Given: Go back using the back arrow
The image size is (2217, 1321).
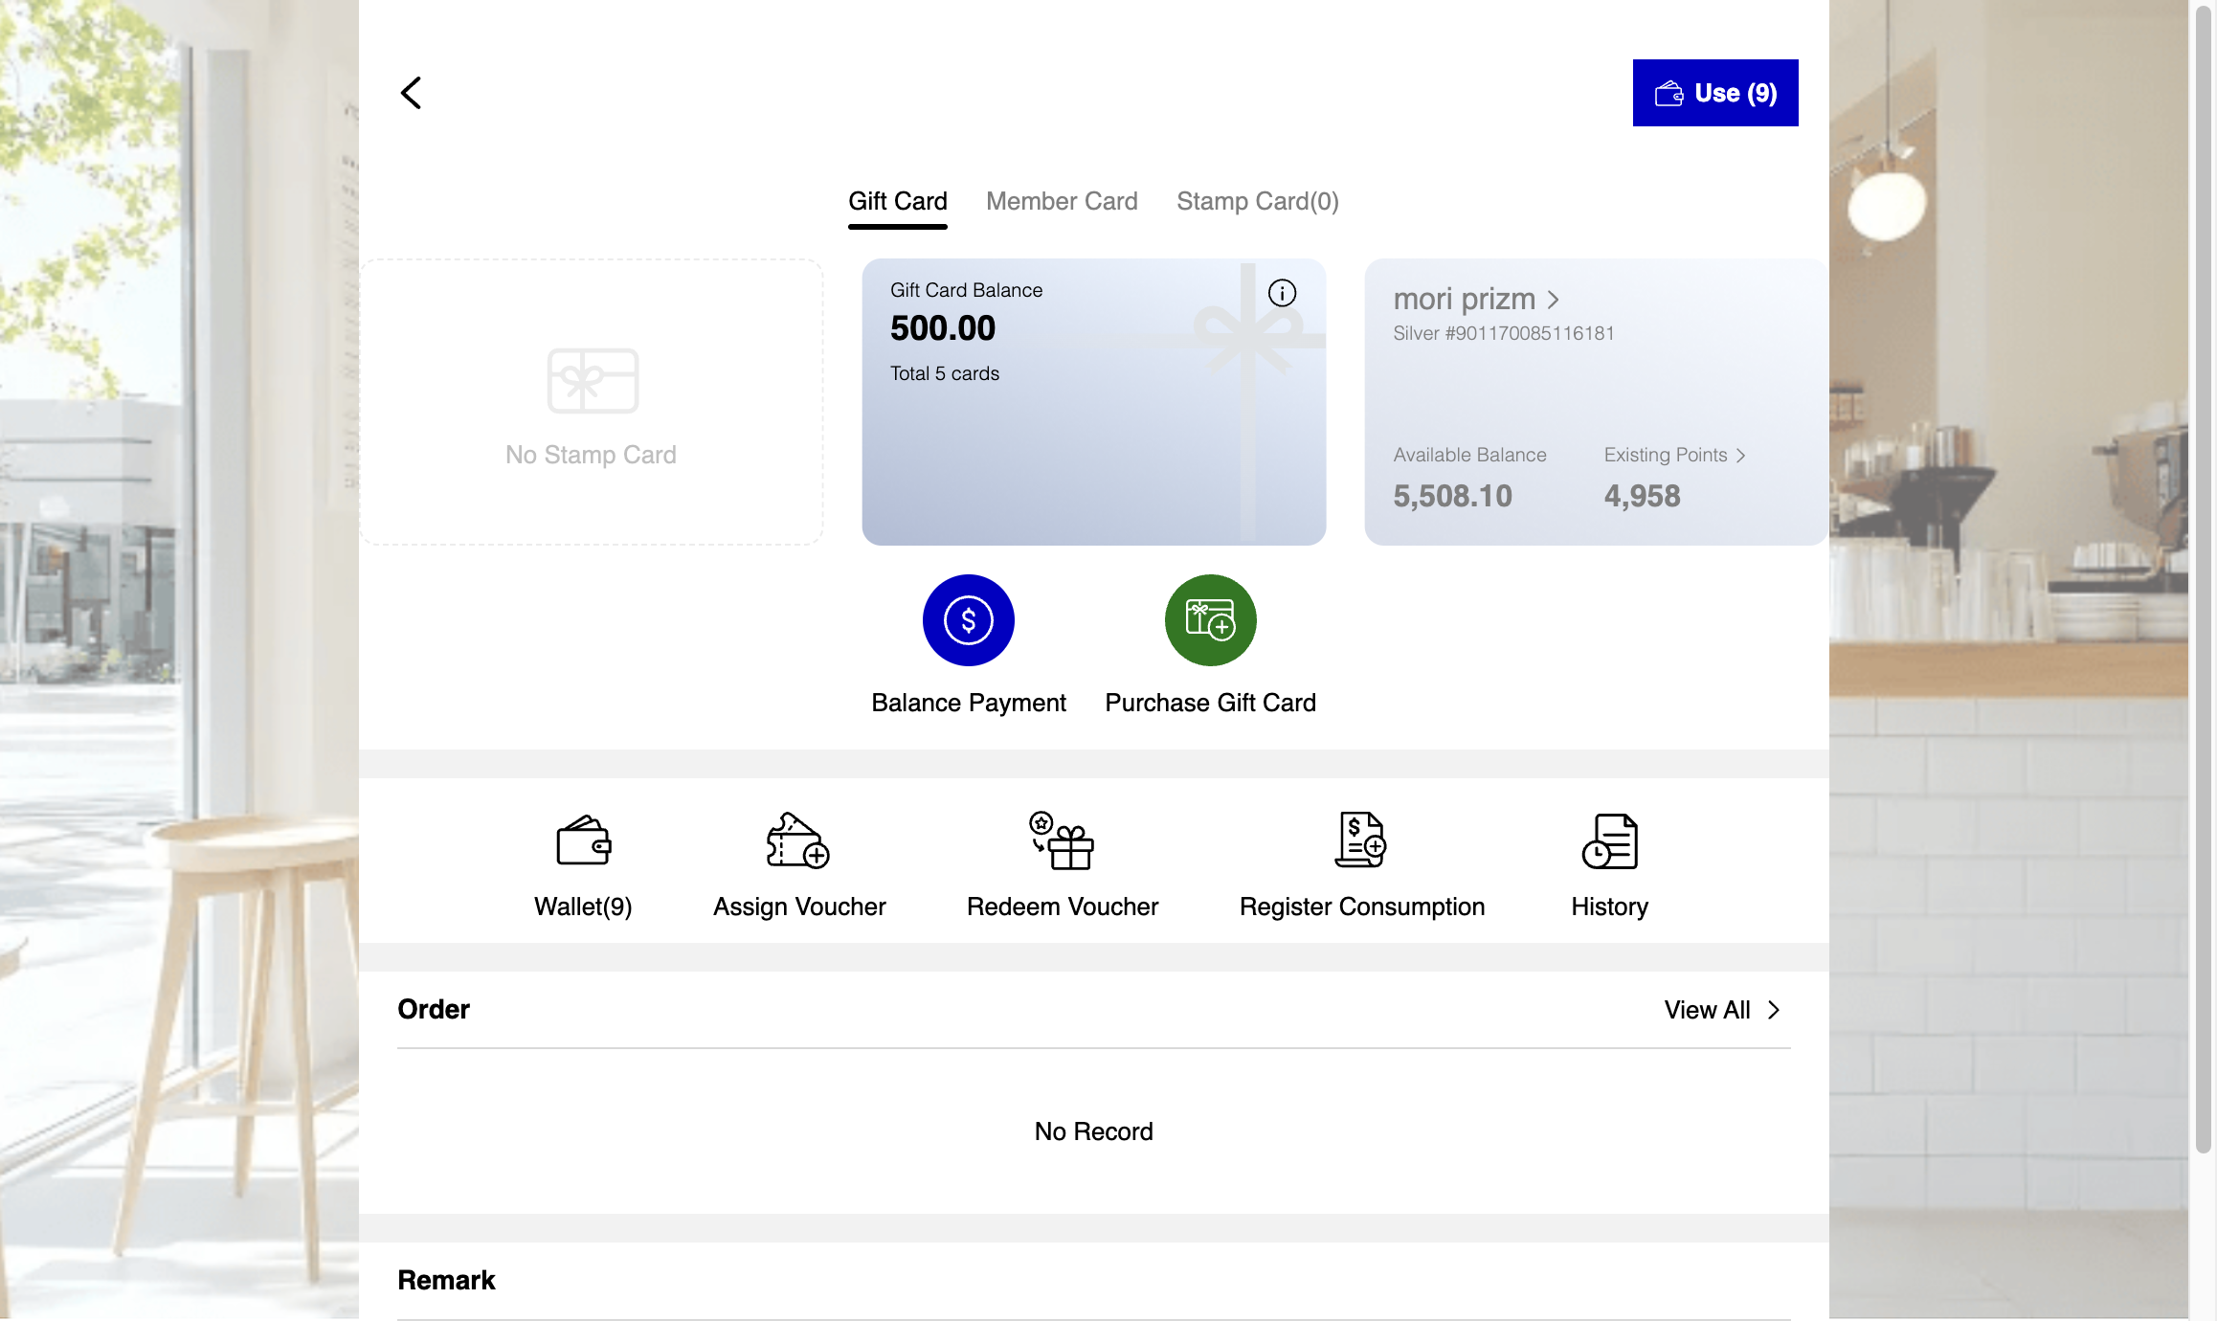Looking at the screenshot, I should (411, 93).
